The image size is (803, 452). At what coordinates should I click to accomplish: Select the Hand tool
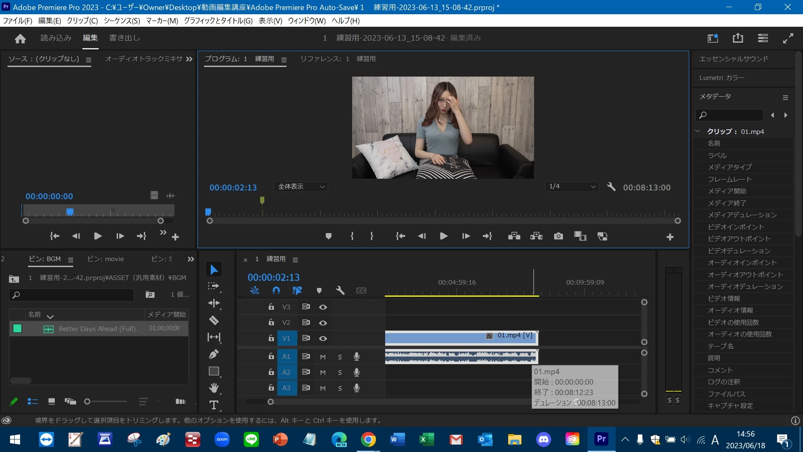pyautogui.click(x=214, y=388)
